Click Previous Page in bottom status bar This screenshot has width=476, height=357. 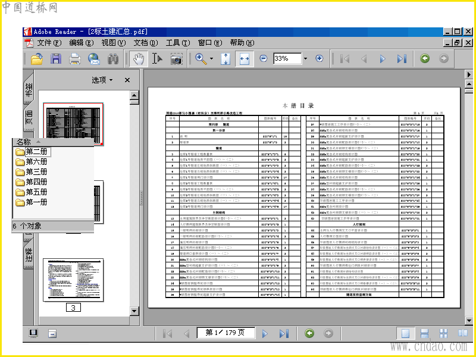click(186, 334)
